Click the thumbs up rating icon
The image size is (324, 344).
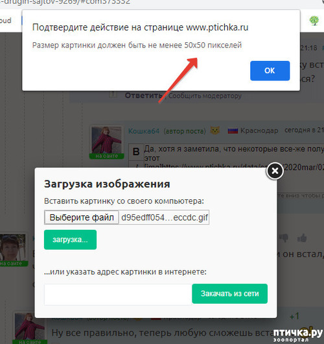pyautogui.click(x=302, y=238)
